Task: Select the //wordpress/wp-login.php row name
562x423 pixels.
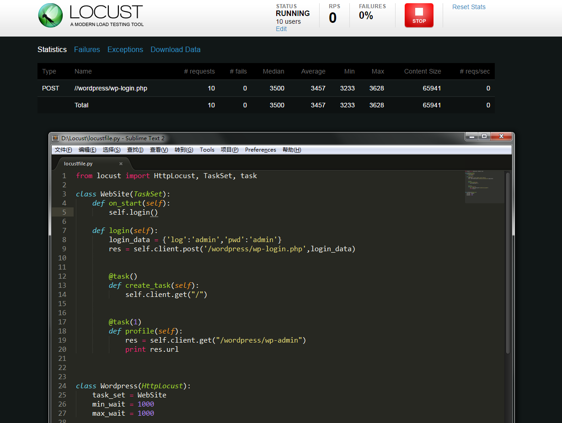Action: 111,88
